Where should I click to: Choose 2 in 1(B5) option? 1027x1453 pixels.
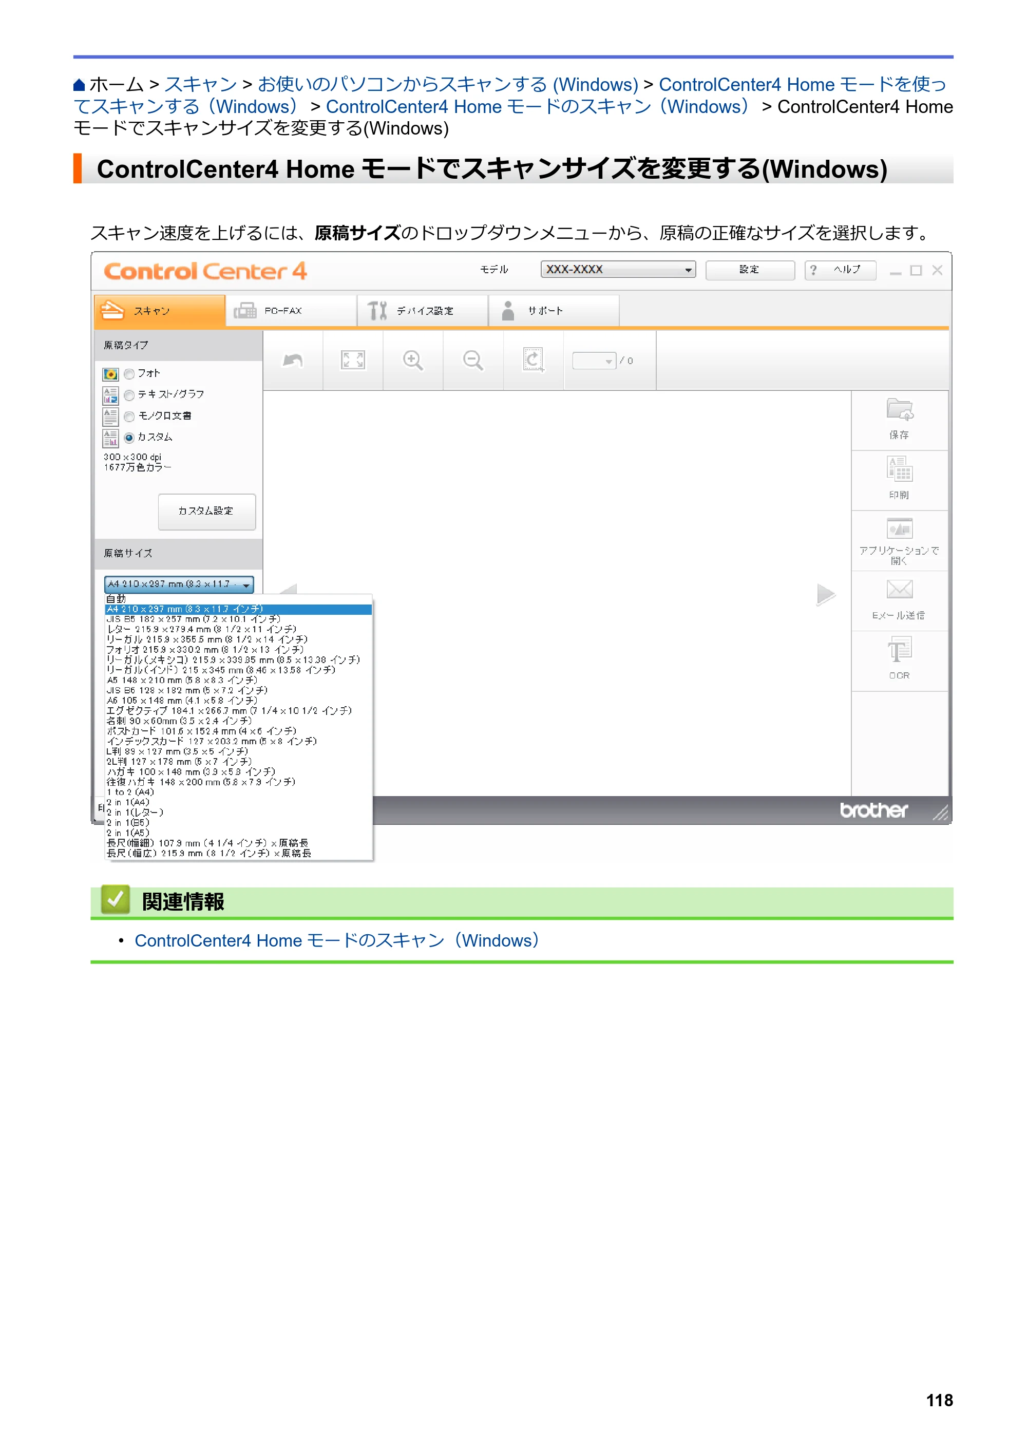[238, 823]
